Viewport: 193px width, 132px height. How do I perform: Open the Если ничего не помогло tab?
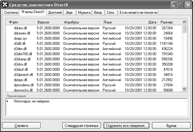click(x=138, y=12)
